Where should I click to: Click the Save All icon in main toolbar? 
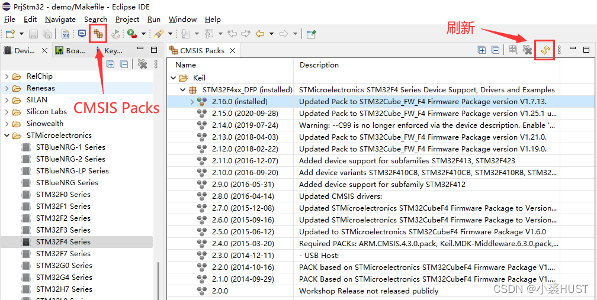click(x=46, y=34)
